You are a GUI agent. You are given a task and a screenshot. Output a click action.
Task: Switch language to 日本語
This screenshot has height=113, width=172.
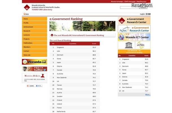[x=148, y=14]
